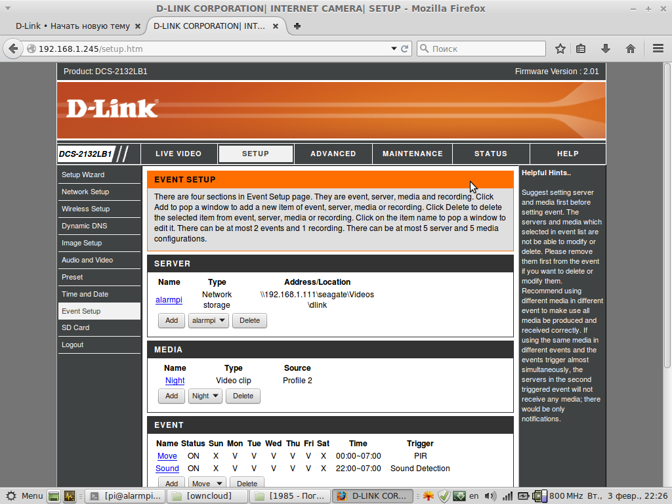Open the alarmpi server link
Screen dimensions: 672x504
pos(169,300)
